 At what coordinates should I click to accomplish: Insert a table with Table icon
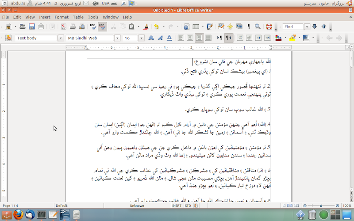click(196, 27)
